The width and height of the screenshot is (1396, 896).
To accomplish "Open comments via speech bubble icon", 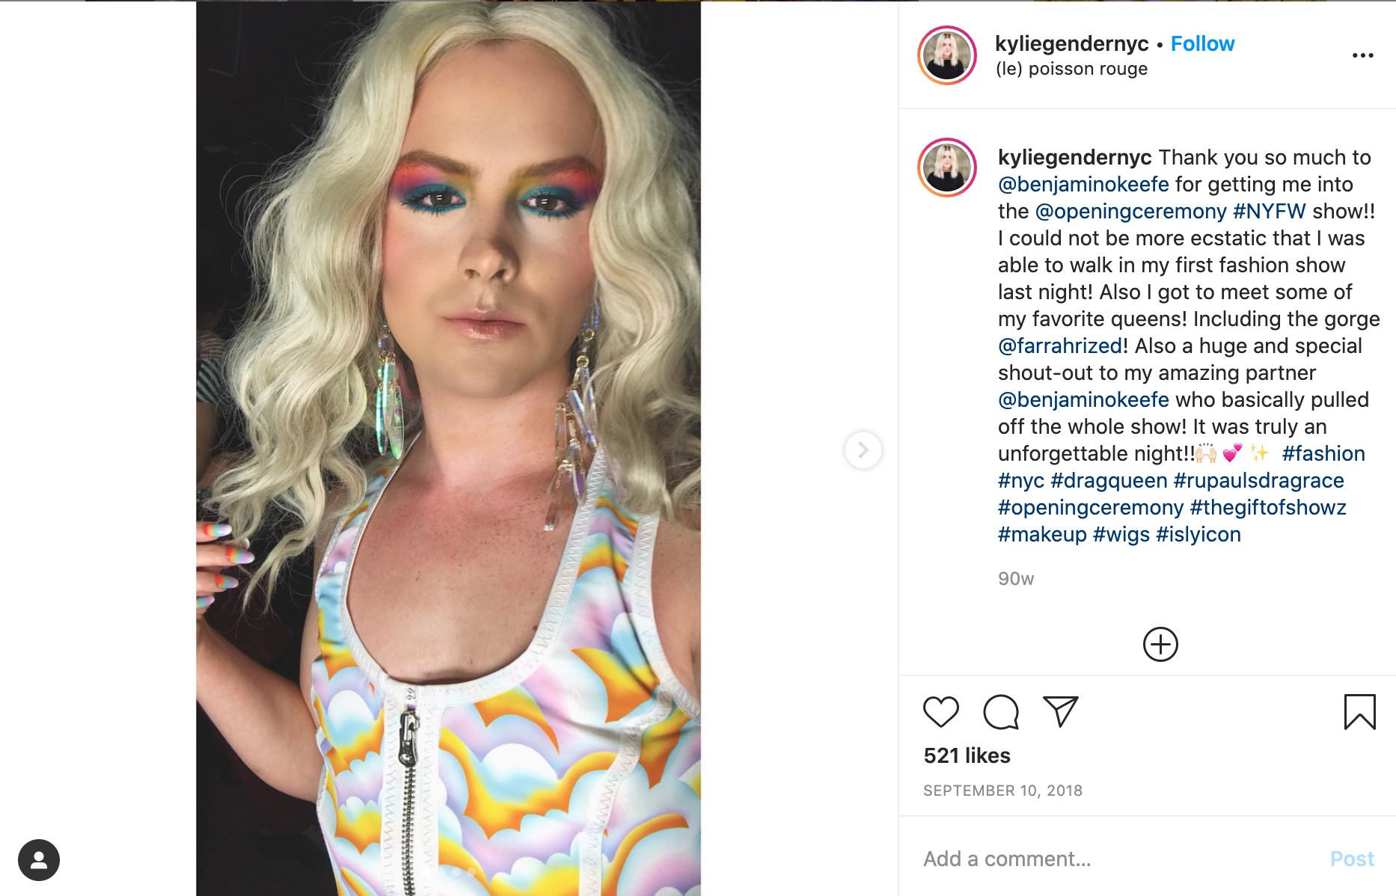I will (1001, 711).
